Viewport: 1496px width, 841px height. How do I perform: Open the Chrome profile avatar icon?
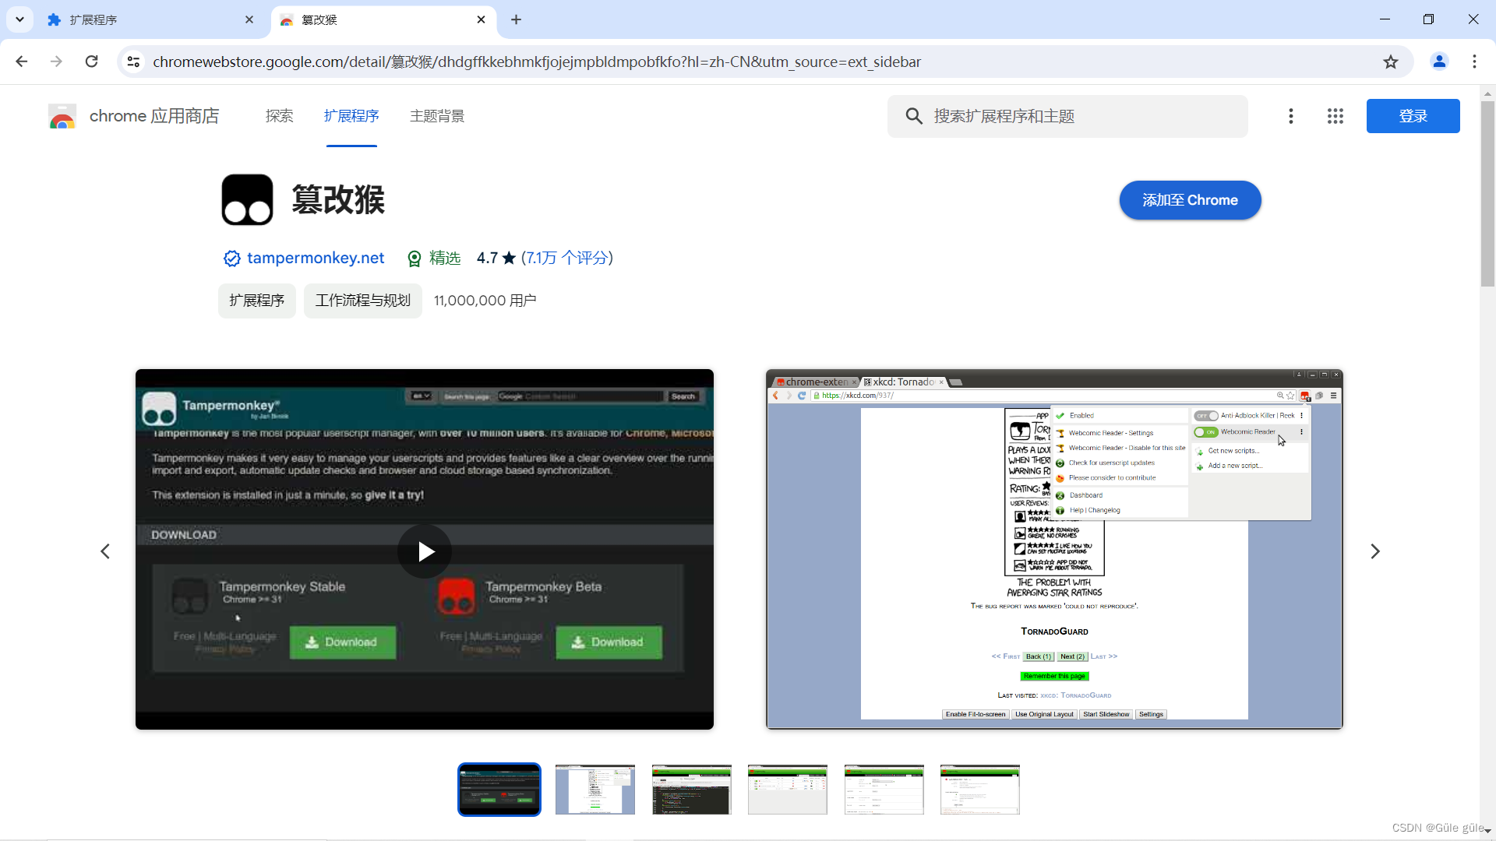click(x=1439, y=62)
